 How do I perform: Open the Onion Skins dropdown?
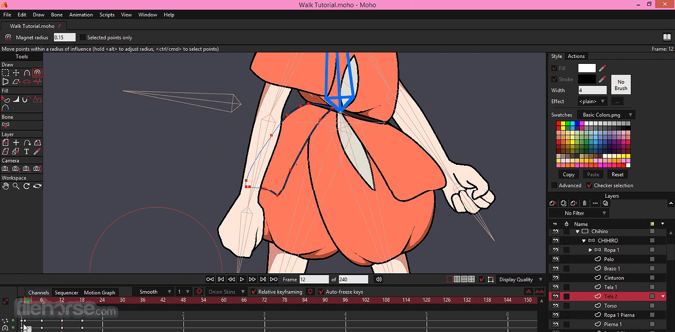(227, 292)
